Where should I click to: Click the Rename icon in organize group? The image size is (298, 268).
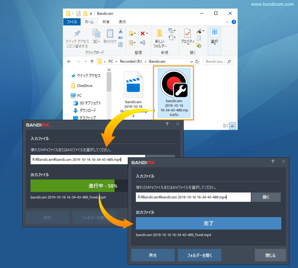coord(143,42)
